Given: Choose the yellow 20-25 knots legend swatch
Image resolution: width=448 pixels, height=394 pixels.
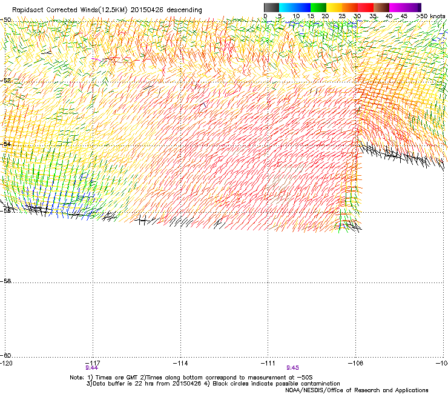Looking at the screenshot, I should coord(334,7).
